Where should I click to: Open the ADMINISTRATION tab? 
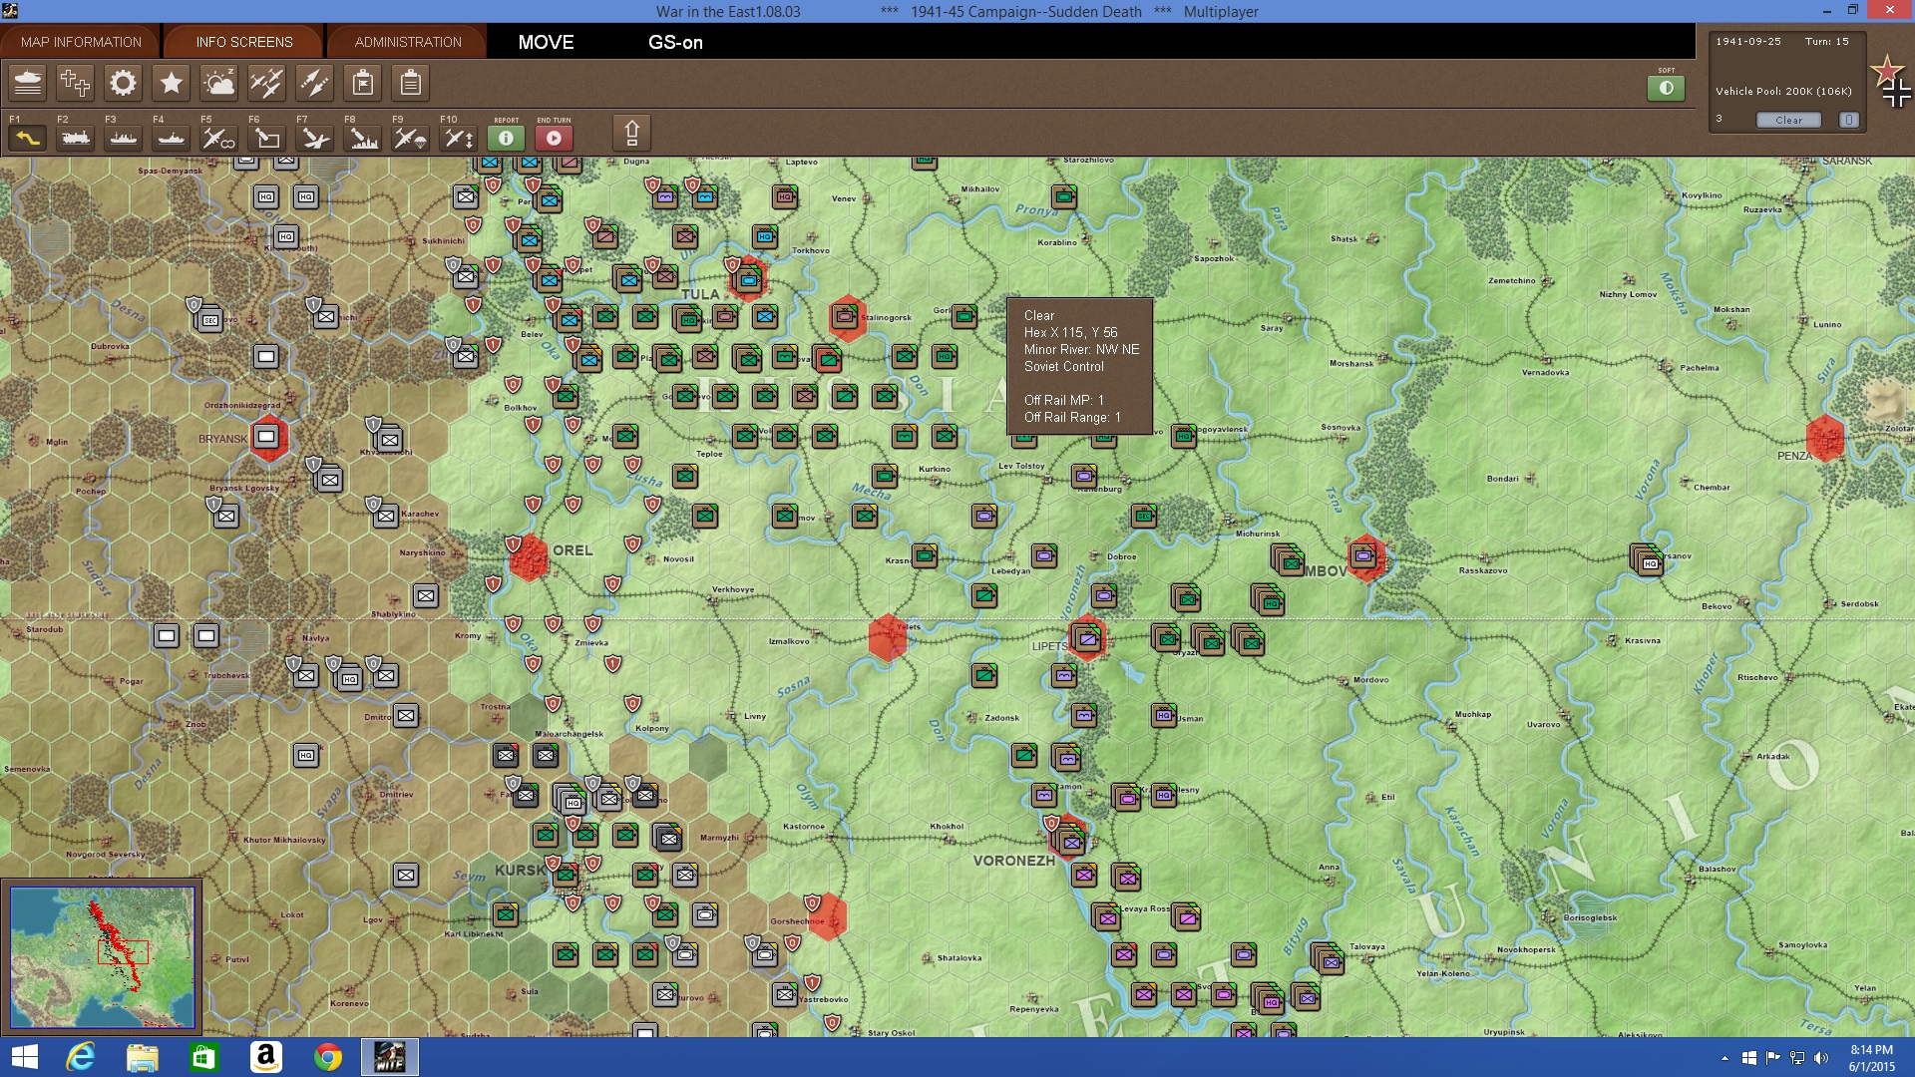pyautogui.click(x=408, y=42)
